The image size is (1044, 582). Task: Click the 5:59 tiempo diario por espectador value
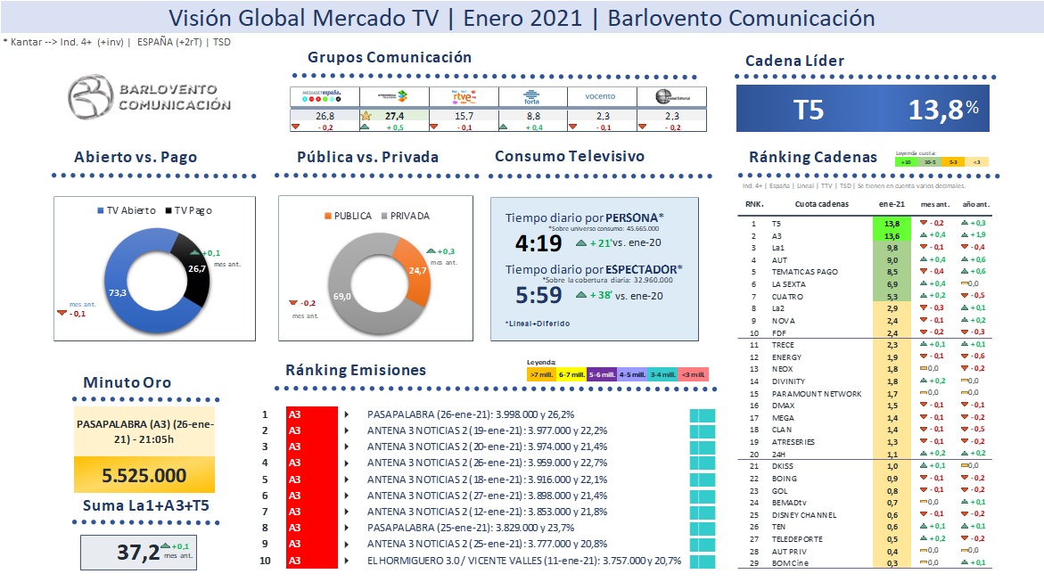[538, 296]
